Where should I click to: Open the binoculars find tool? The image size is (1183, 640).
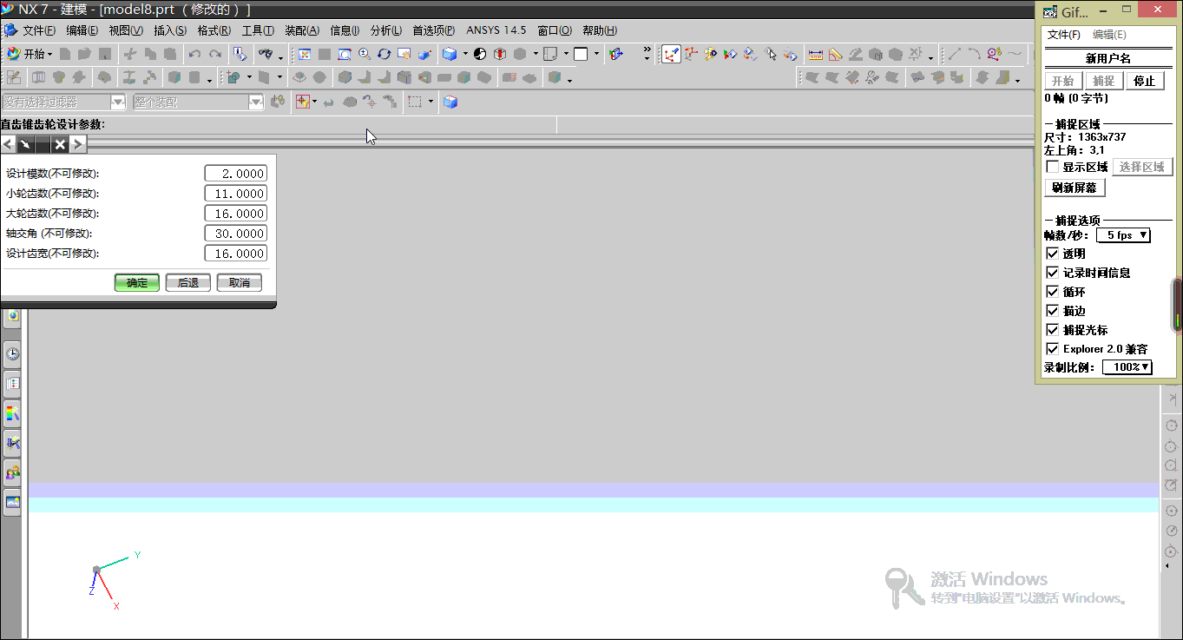click(266, 54)
